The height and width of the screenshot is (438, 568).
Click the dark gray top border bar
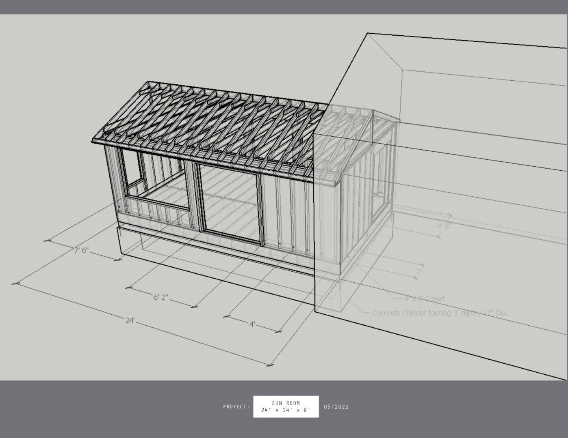pyautogui.click(x=284, y=7)
